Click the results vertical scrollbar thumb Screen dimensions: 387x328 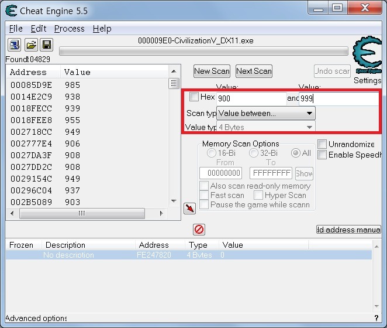174,83
